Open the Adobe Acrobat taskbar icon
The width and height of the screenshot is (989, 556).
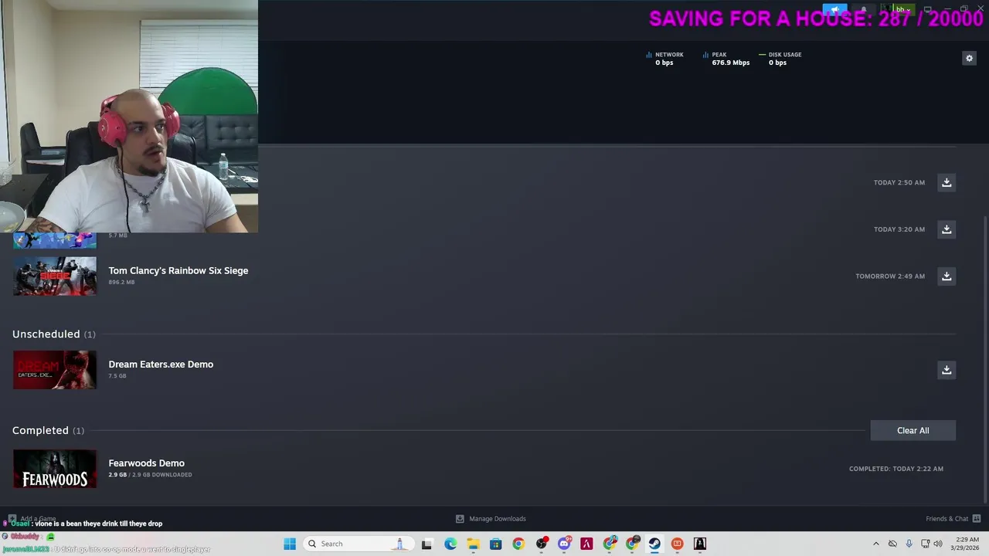586,544
